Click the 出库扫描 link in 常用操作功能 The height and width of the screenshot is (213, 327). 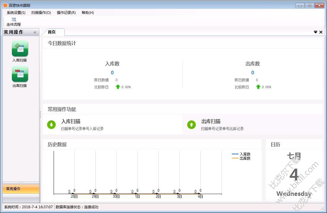211,121
